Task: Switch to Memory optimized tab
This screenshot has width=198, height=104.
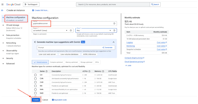Action: click(x=71, y=62)
